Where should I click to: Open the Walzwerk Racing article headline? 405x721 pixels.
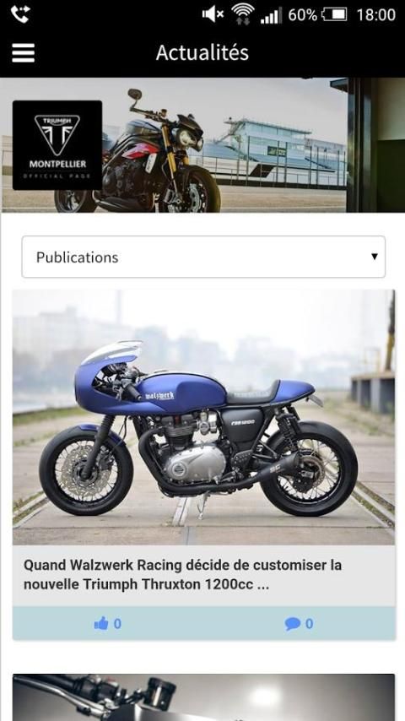click(x=182, y=575)
